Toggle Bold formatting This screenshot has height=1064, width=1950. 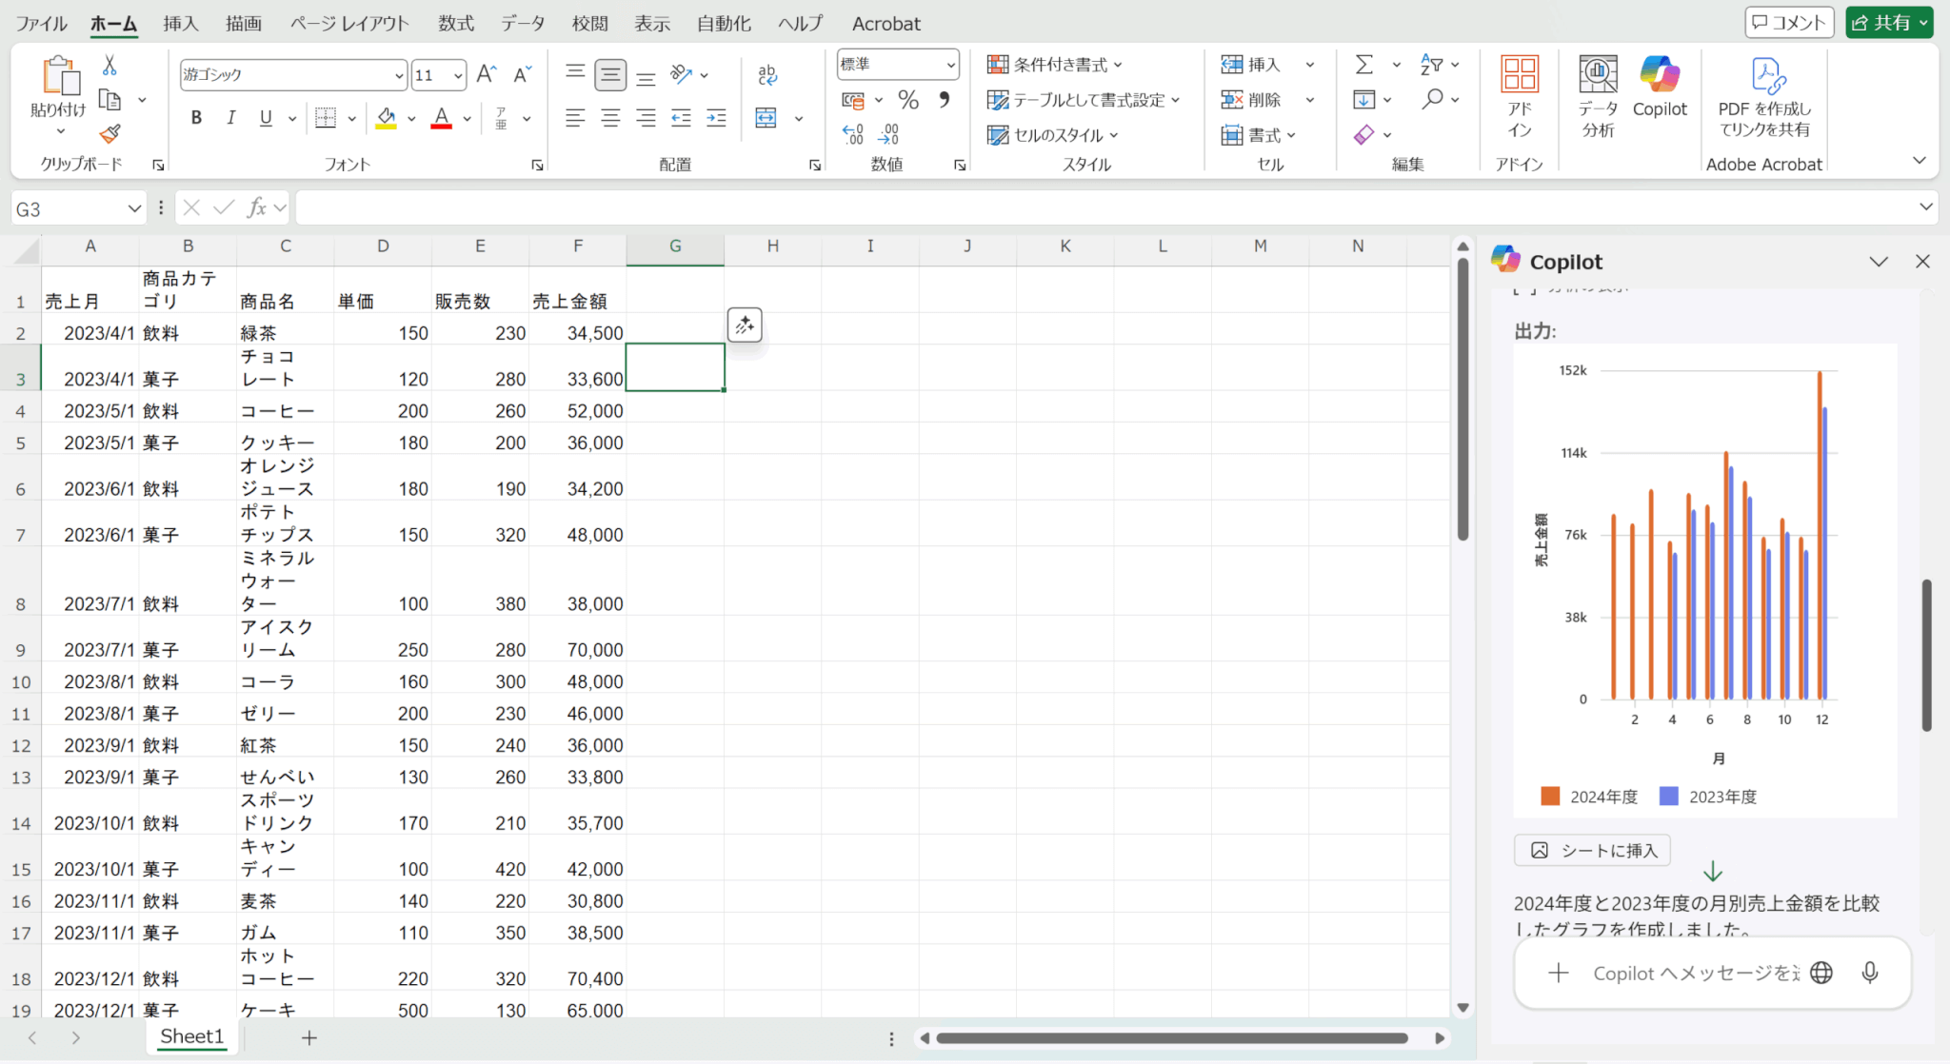pos(196,117)
